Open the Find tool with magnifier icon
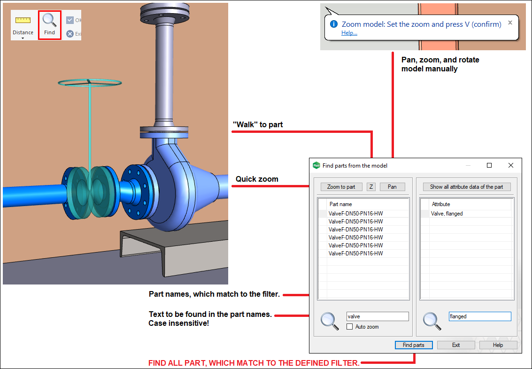 (49, 25)
